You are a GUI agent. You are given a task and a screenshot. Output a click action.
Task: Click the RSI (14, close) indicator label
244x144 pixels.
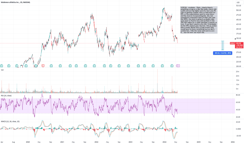click(x=6, y=96)
